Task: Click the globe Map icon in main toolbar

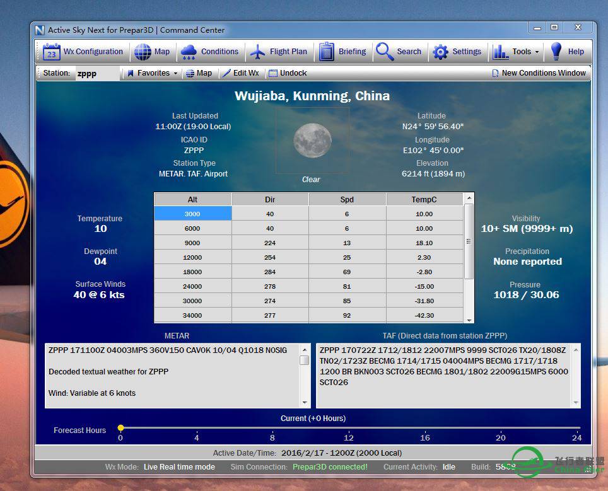Action: coord(143,52)
